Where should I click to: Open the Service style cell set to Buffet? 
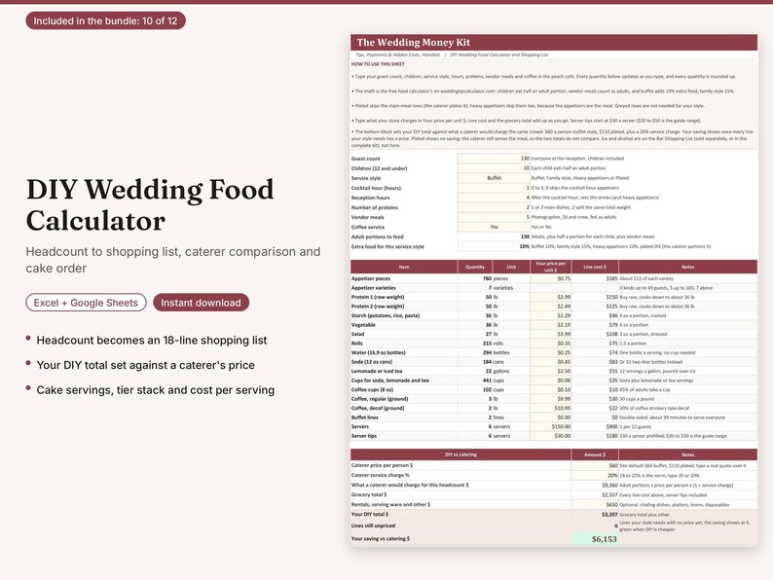(494, 178)
